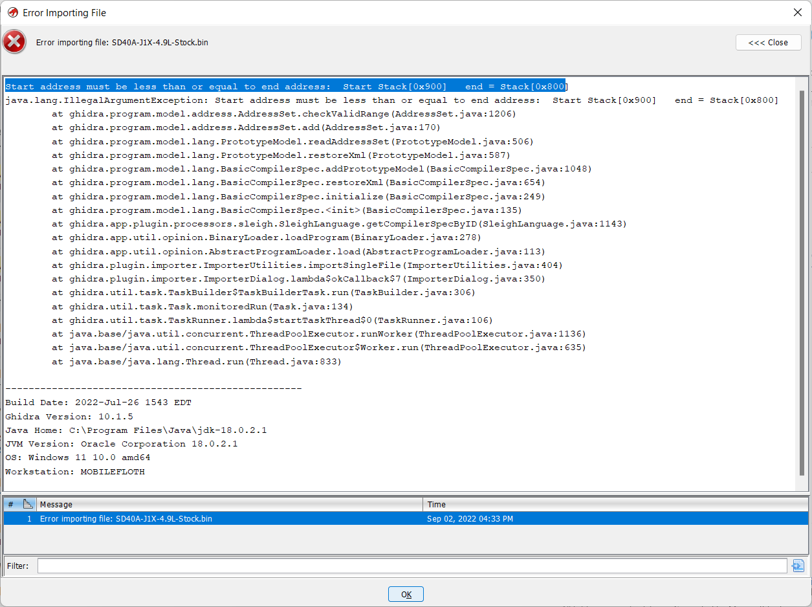Click the JVM Version Oracle Corporation line
This screenshot has width=812, height=607.
(122, 444)
